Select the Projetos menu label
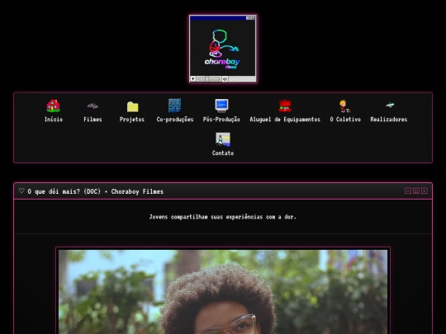 click(132, 120)
